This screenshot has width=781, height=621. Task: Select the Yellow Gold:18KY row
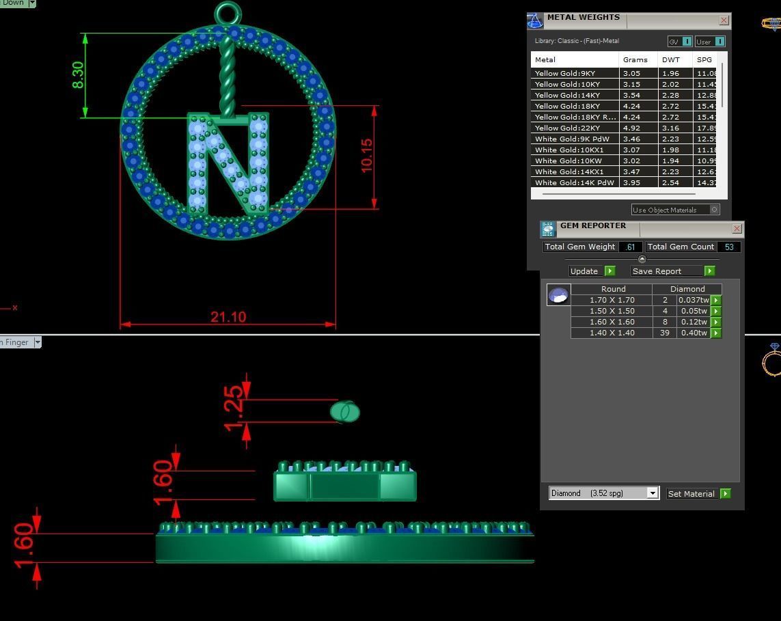[624, 106]
